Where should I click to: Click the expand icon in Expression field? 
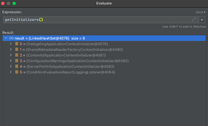[x=194, y=20]
